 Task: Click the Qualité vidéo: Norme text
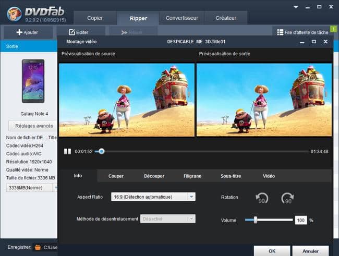(27, 170)
